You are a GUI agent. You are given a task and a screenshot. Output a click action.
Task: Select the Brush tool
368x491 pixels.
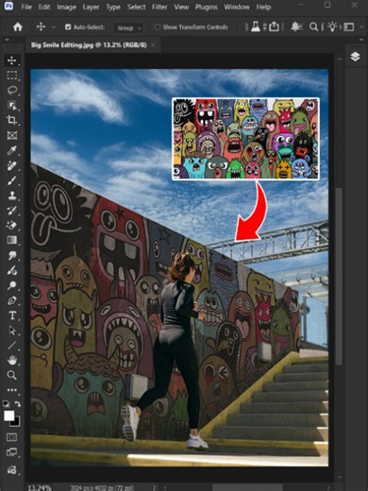click(x=12, y=180)
